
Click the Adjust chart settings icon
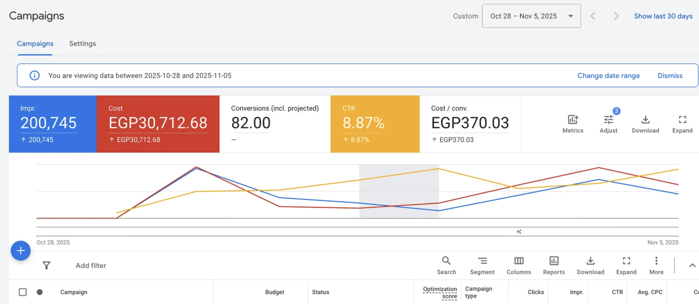(x=608, y=124)
